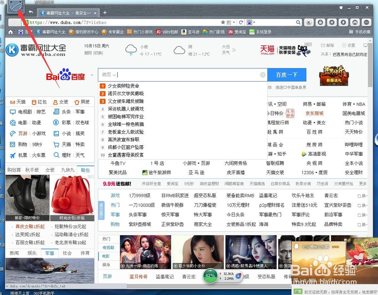The height and width of the screenshot is (295, 378).
Task: Open favorites star toolbar button
Action: (332, 22)
